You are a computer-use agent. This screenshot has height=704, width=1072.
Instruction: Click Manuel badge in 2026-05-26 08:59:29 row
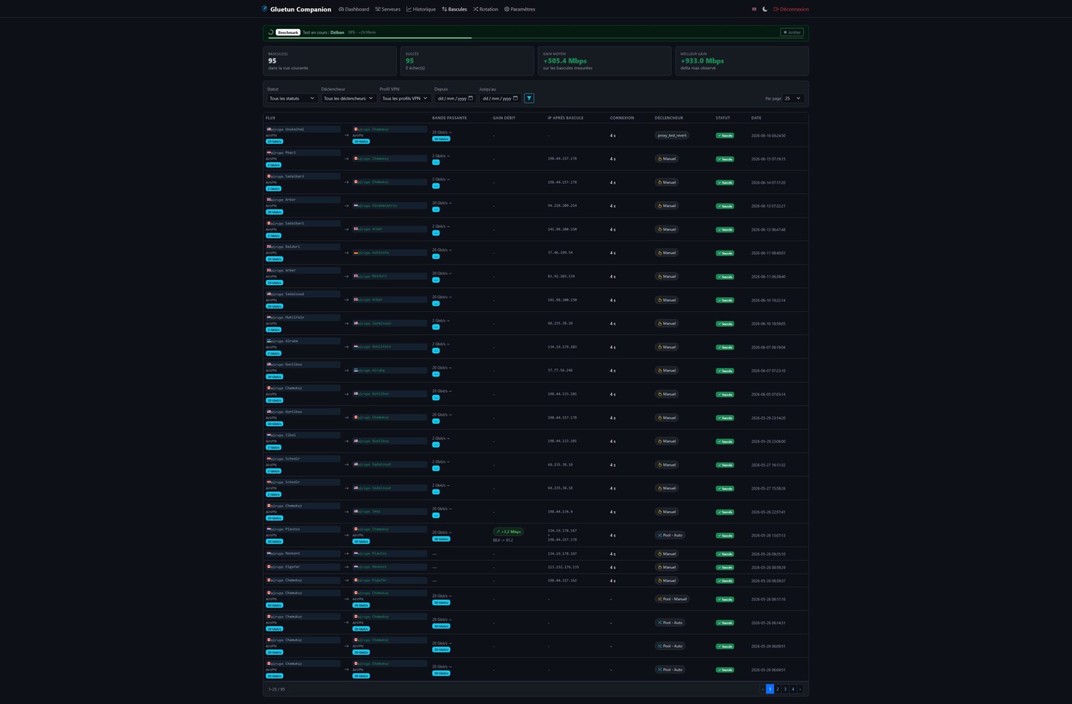[667, 567]
